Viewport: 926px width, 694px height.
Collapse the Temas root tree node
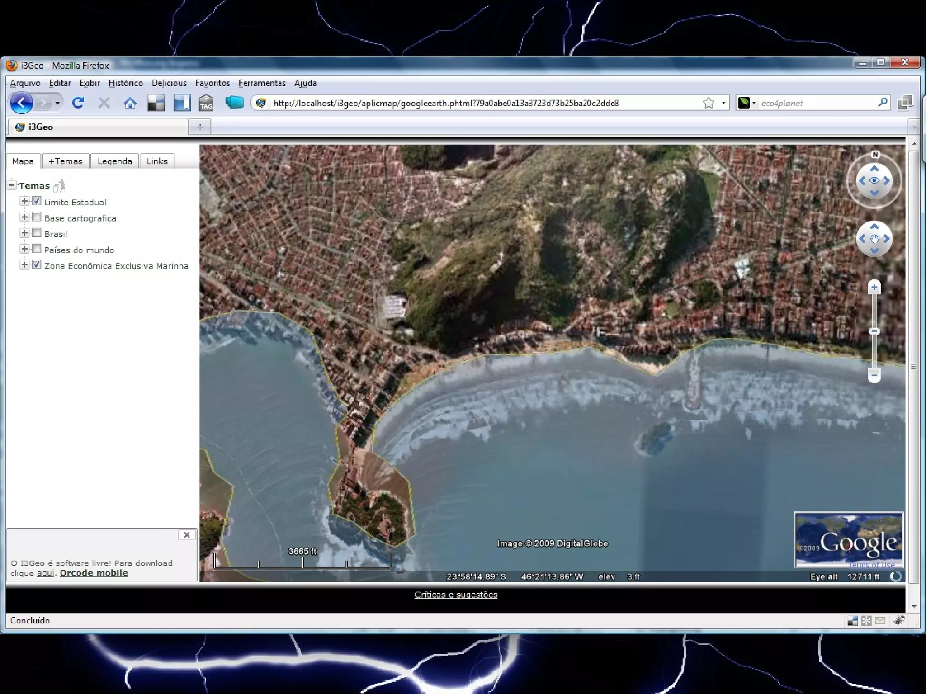[12, 185]
